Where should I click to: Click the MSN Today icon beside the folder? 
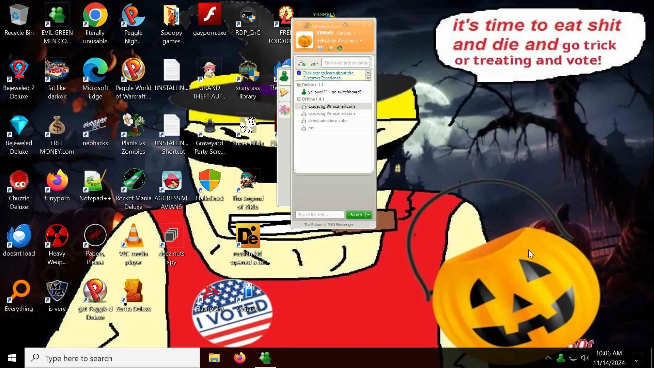(x=340, y=48)
